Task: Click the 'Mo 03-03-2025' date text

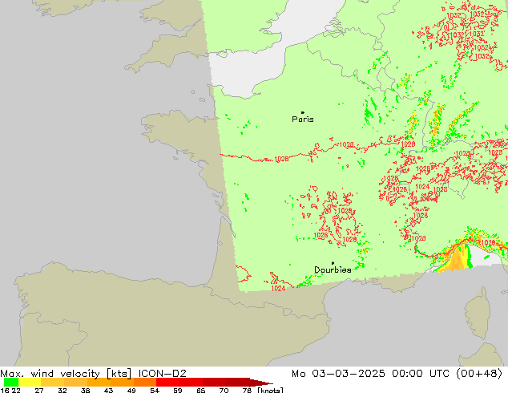Action: (x=338, y=374)
